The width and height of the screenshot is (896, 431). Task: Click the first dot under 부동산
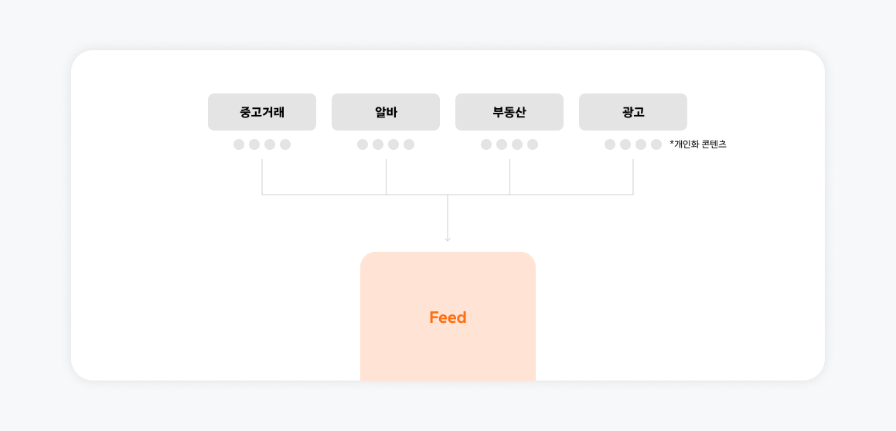(486, 144)
